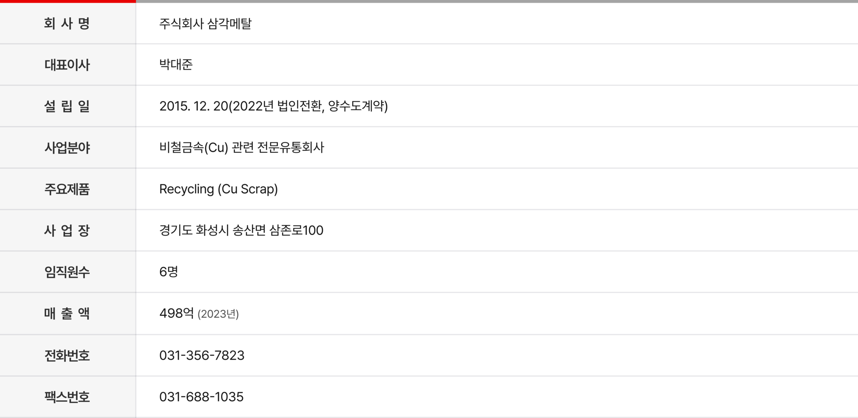Click the 전화번호 row label
858x418 pixels.
click(x=67, y=355)
